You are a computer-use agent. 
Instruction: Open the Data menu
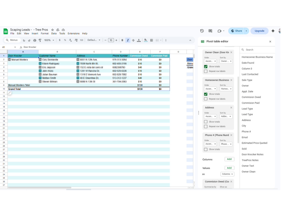click(54, 34)
